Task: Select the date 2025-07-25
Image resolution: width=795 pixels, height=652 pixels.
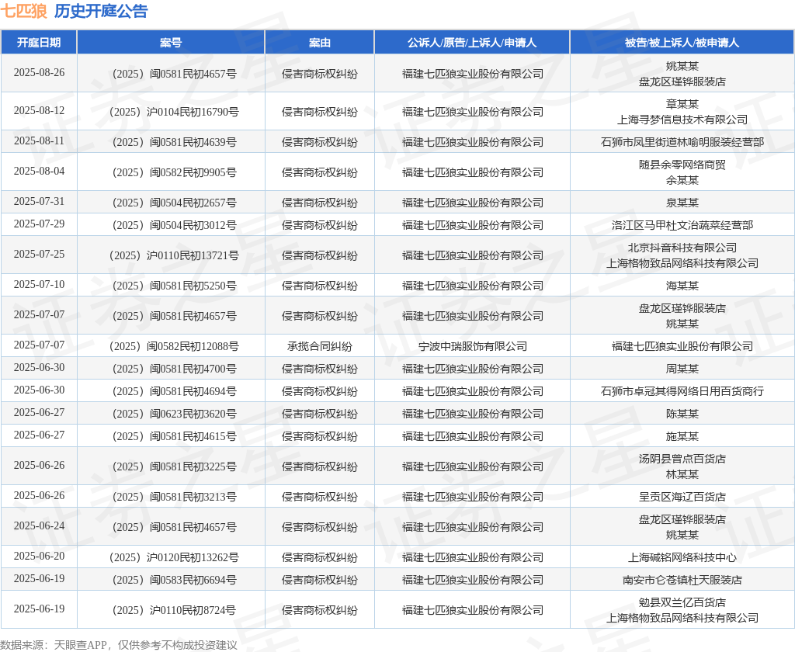Action: pyautogui.click(x=39, y=254)
